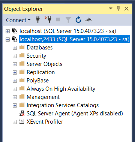
Task: Select the Management tree label
Action: tap(43, 97)
